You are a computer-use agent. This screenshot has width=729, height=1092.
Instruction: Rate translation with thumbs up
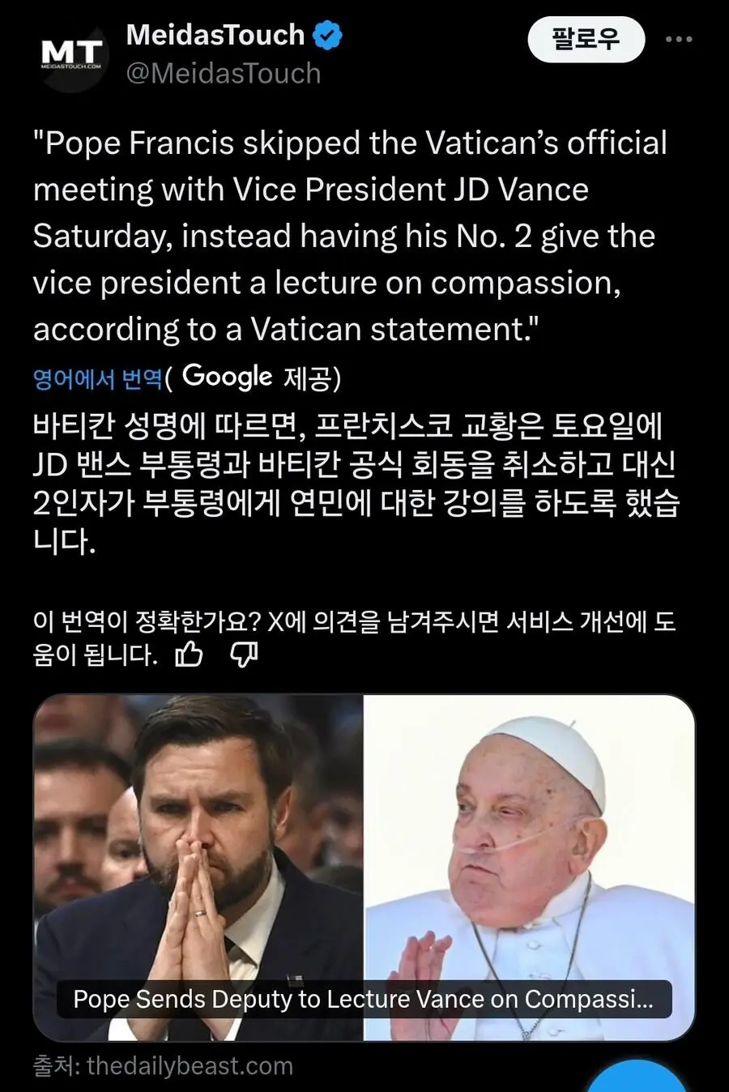coord(190,653)
